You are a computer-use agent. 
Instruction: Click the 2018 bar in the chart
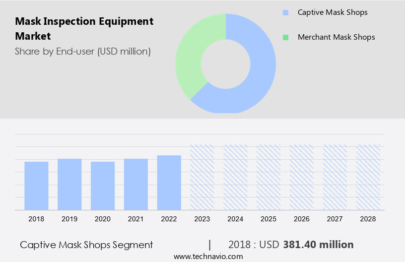pyautogui.click(x=36, y=186)
